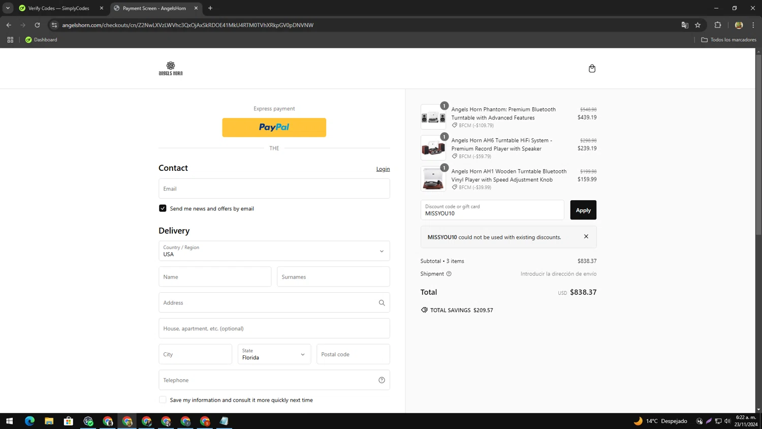Click the Surnames input field
The width and height of the screenshot is (762, 429).
[x=333, y=277]
